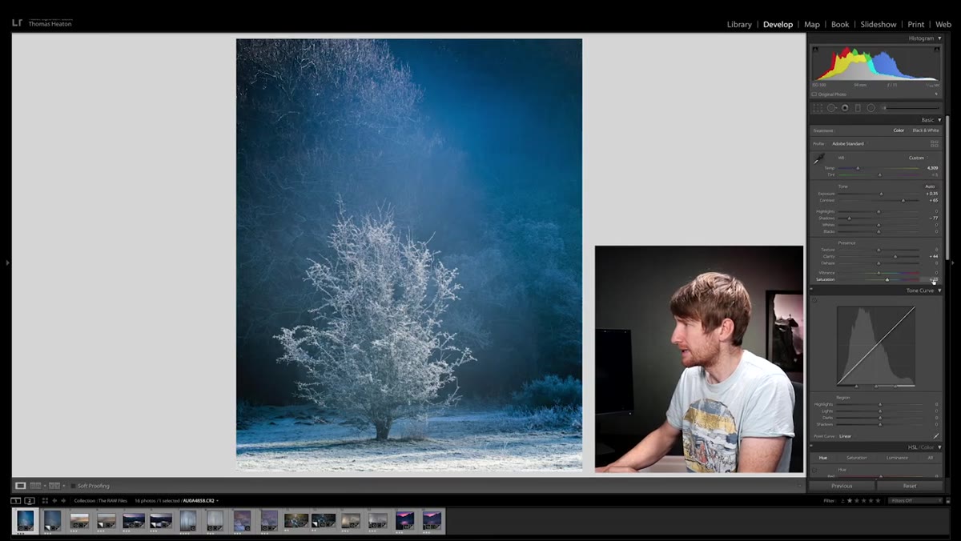Image resolution: width=961 pixels, height=541 pixels.
Task: Click the right panel scrollbar
Action: click(949, 188)
